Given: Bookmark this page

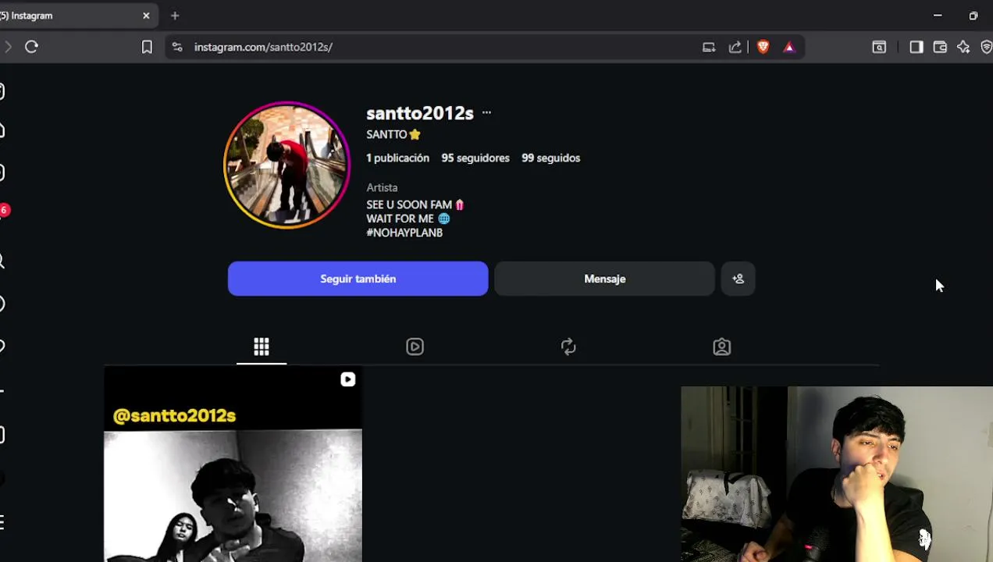Looking at the screenshot, I should pyautogui.click(x=147, y=47).
